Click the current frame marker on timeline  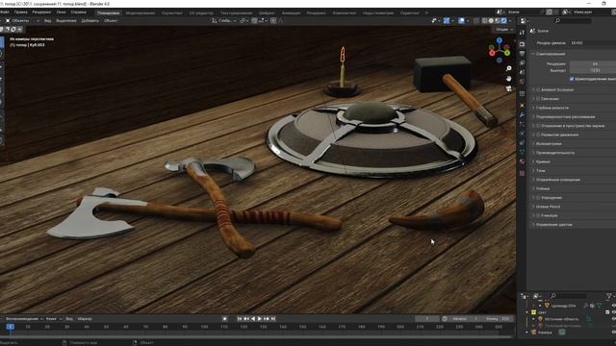coord(11,327)
